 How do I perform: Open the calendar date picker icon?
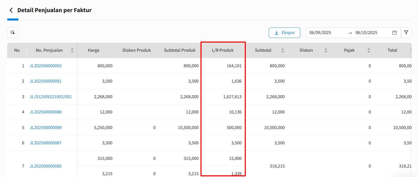(394, 33)
